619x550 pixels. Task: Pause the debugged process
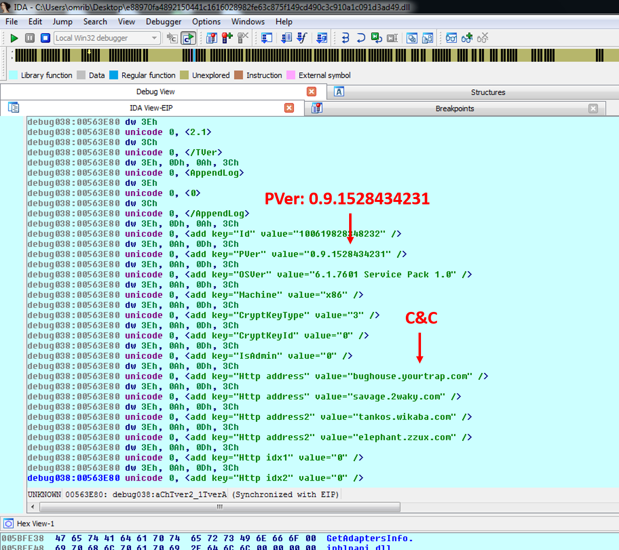click(30, 38)
